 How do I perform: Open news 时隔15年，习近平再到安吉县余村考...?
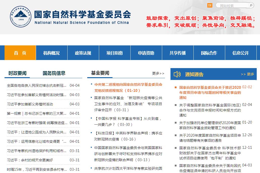[x=37, y=169]
